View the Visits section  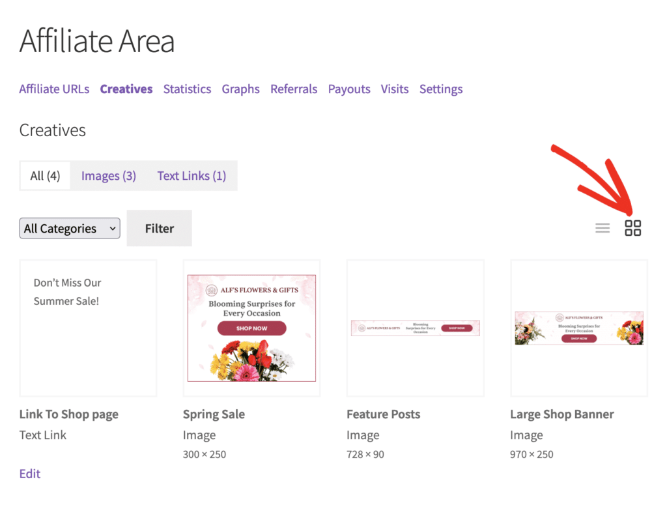(x=395, y=89)
